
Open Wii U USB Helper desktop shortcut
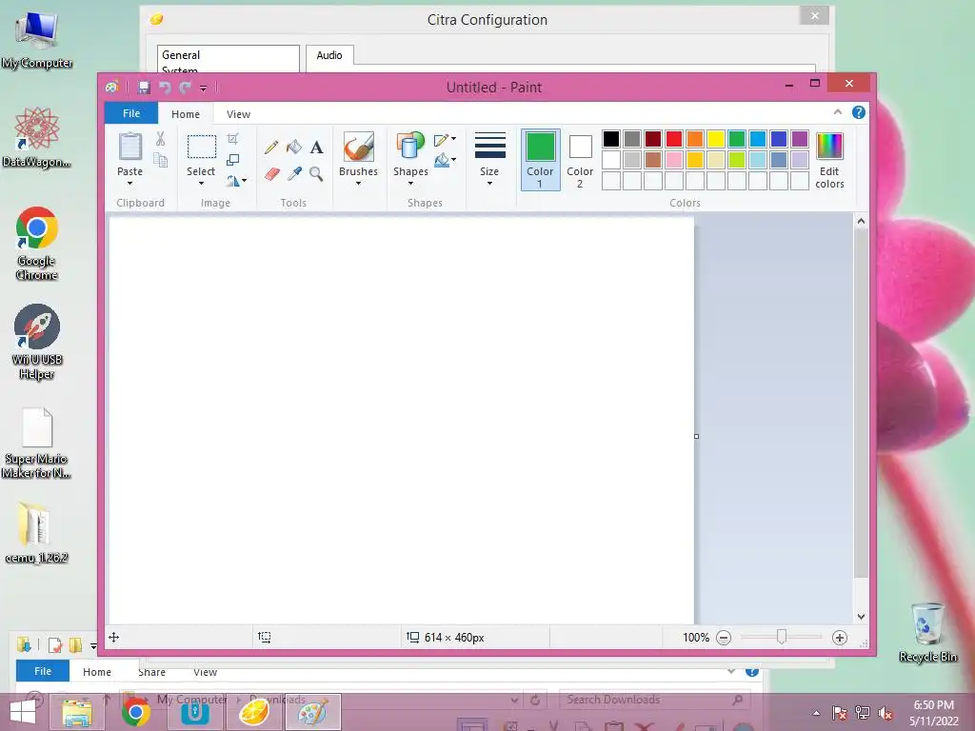tap(37, 342)
